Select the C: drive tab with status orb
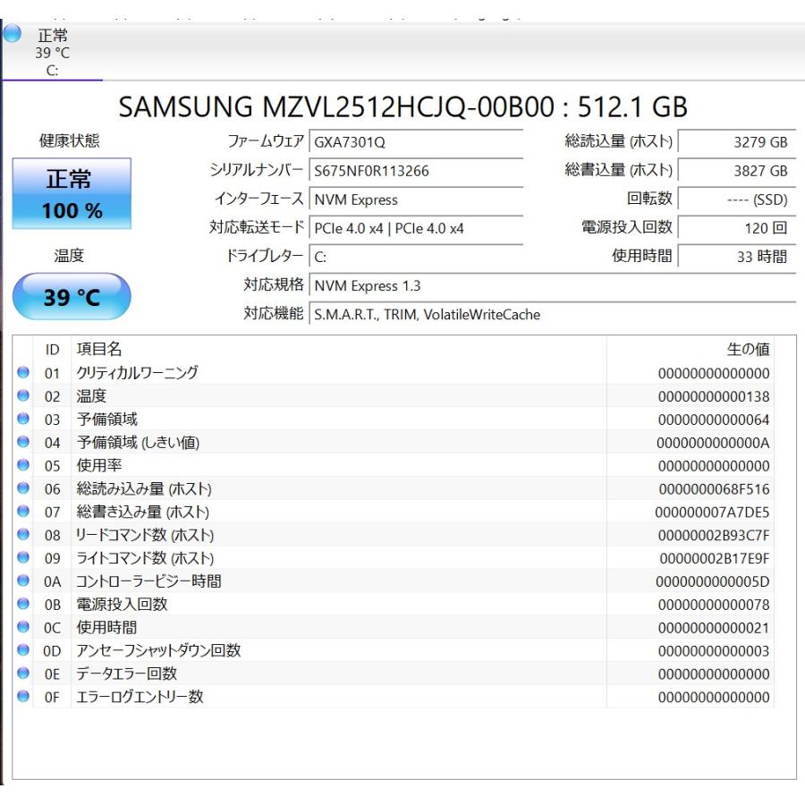The width and height of the screenshot is (805, 805). click(51, 51)
